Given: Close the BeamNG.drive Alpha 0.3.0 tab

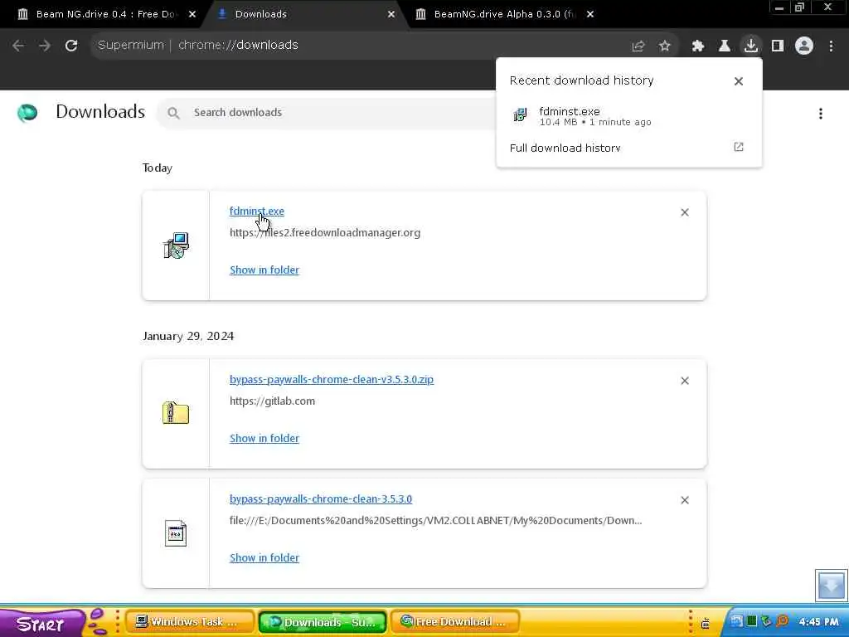Looking at the screenshot, I should (590, 15).
